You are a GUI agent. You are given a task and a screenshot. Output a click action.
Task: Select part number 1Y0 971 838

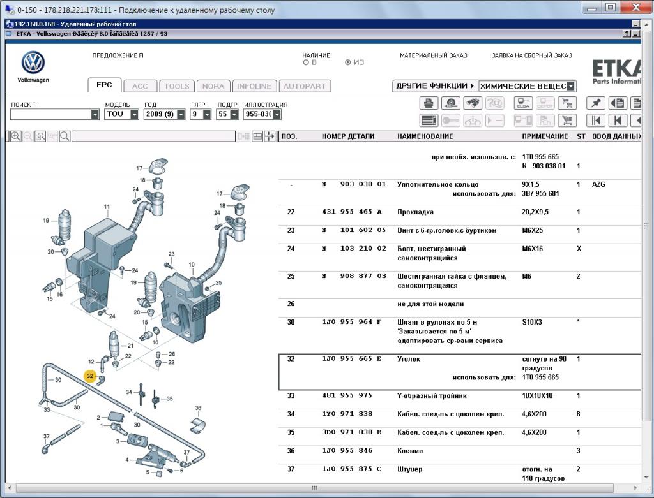347,414
